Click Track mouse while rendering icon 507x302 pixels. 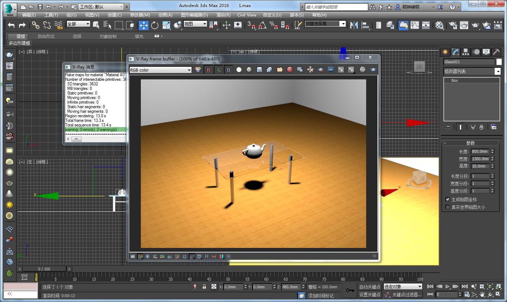click(310, 70)
